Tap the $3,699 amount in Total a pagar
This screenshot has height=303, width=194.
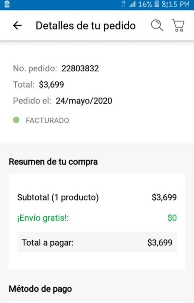(160, 242)
